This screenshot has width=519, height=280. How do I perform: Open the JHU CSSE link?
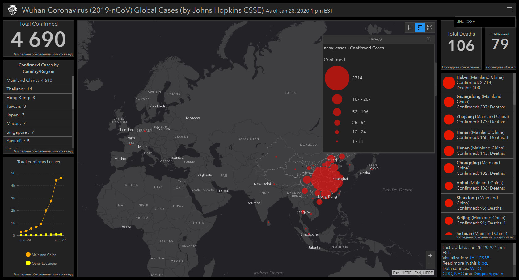(x=479, y=258)
